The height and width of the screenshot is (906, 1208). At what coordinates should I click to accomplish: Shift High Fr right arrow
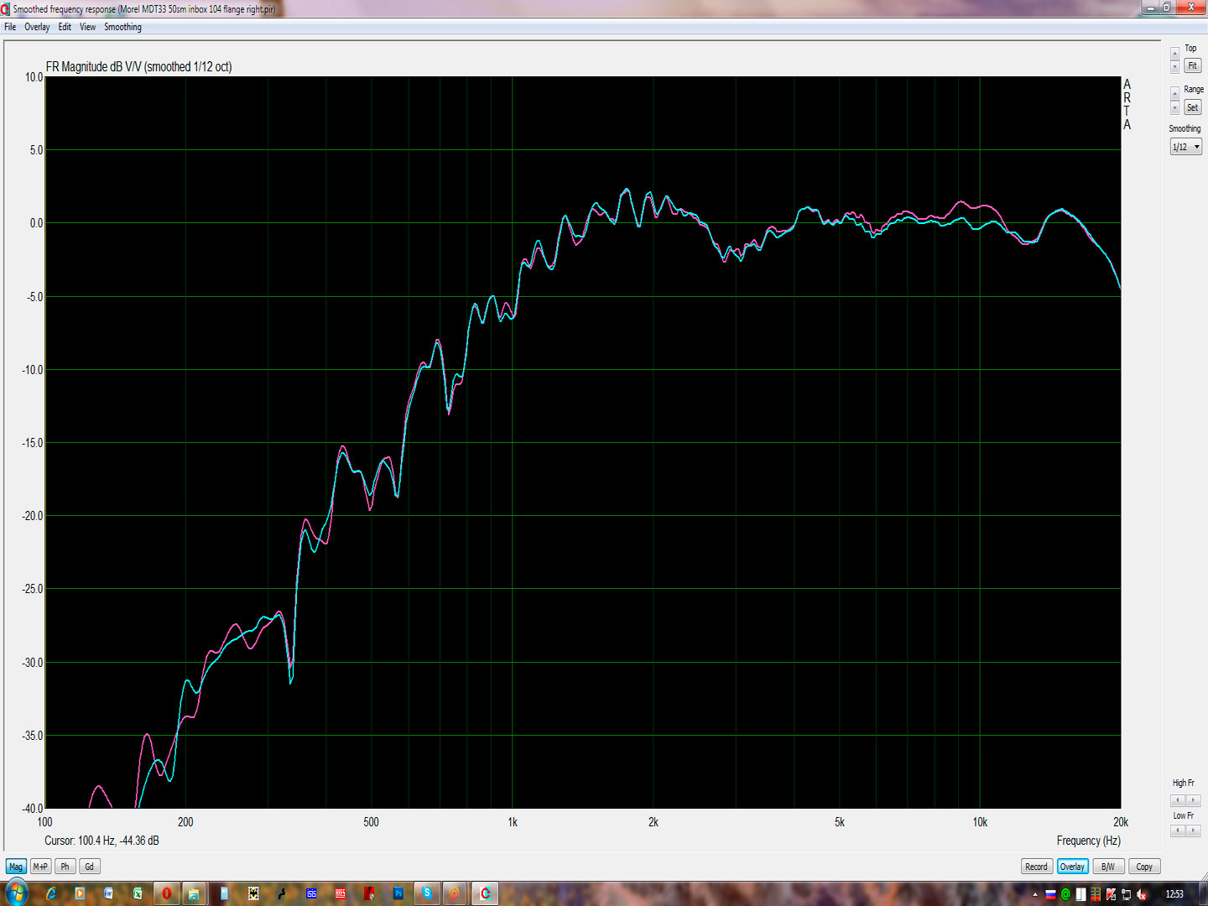point(1193,800)
